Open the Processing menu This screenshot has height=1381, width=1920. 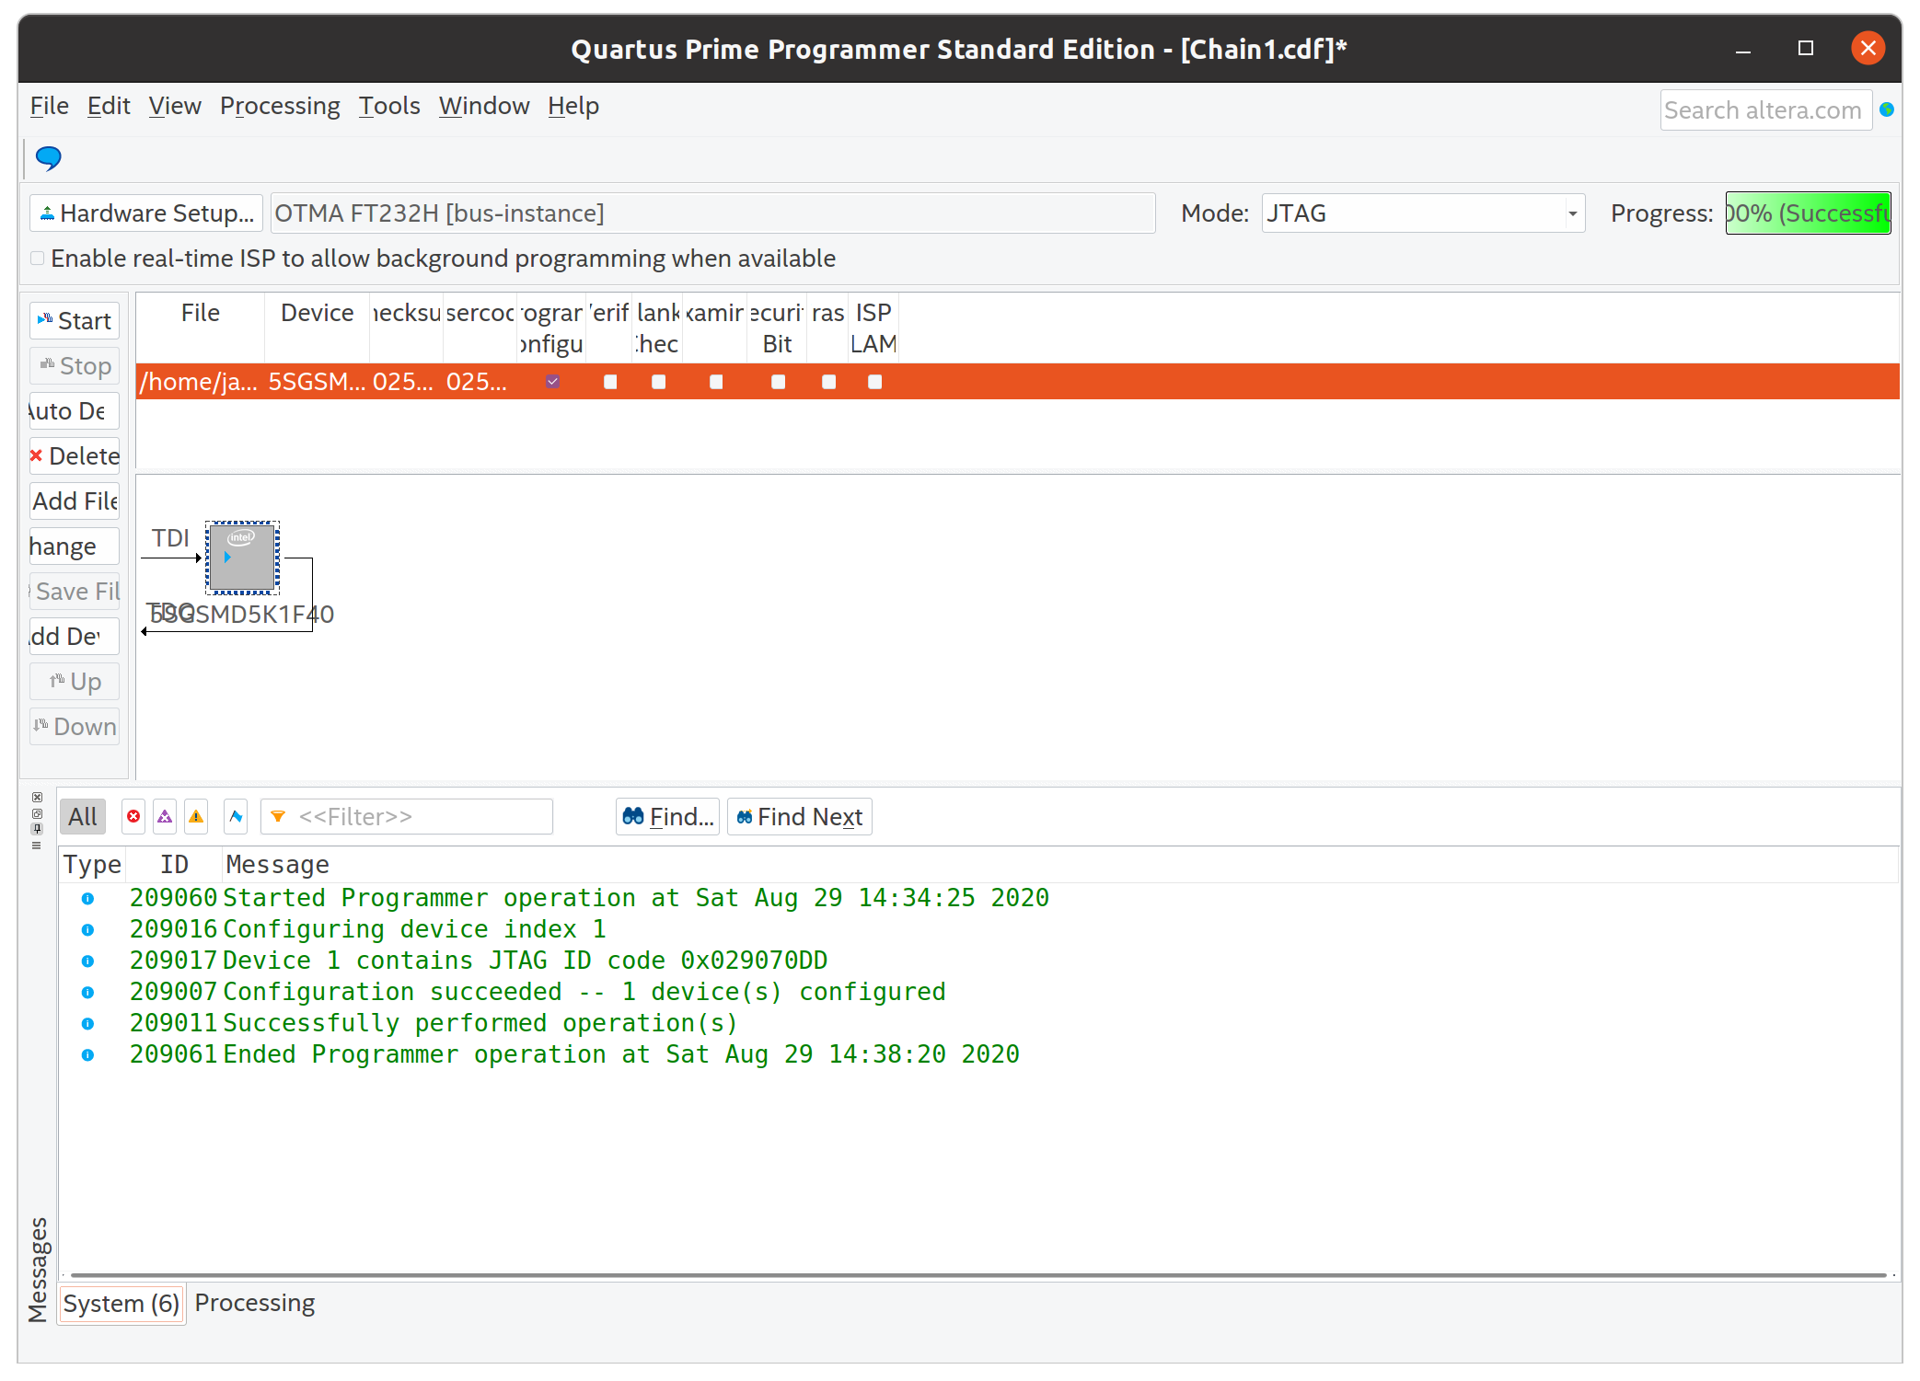[280, 104]
